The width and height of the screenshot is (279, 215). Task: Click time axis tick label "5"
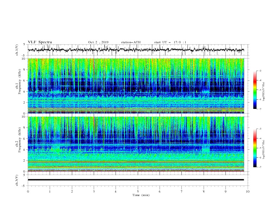[x=138, y=191]
